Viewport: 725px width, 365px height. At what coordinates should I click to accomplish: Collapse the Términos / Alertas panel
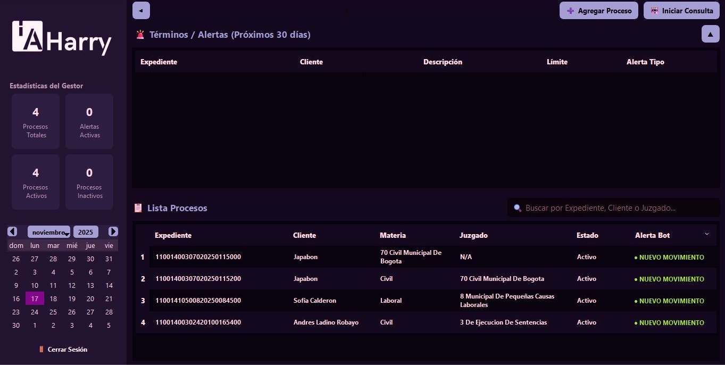[710, 34]
